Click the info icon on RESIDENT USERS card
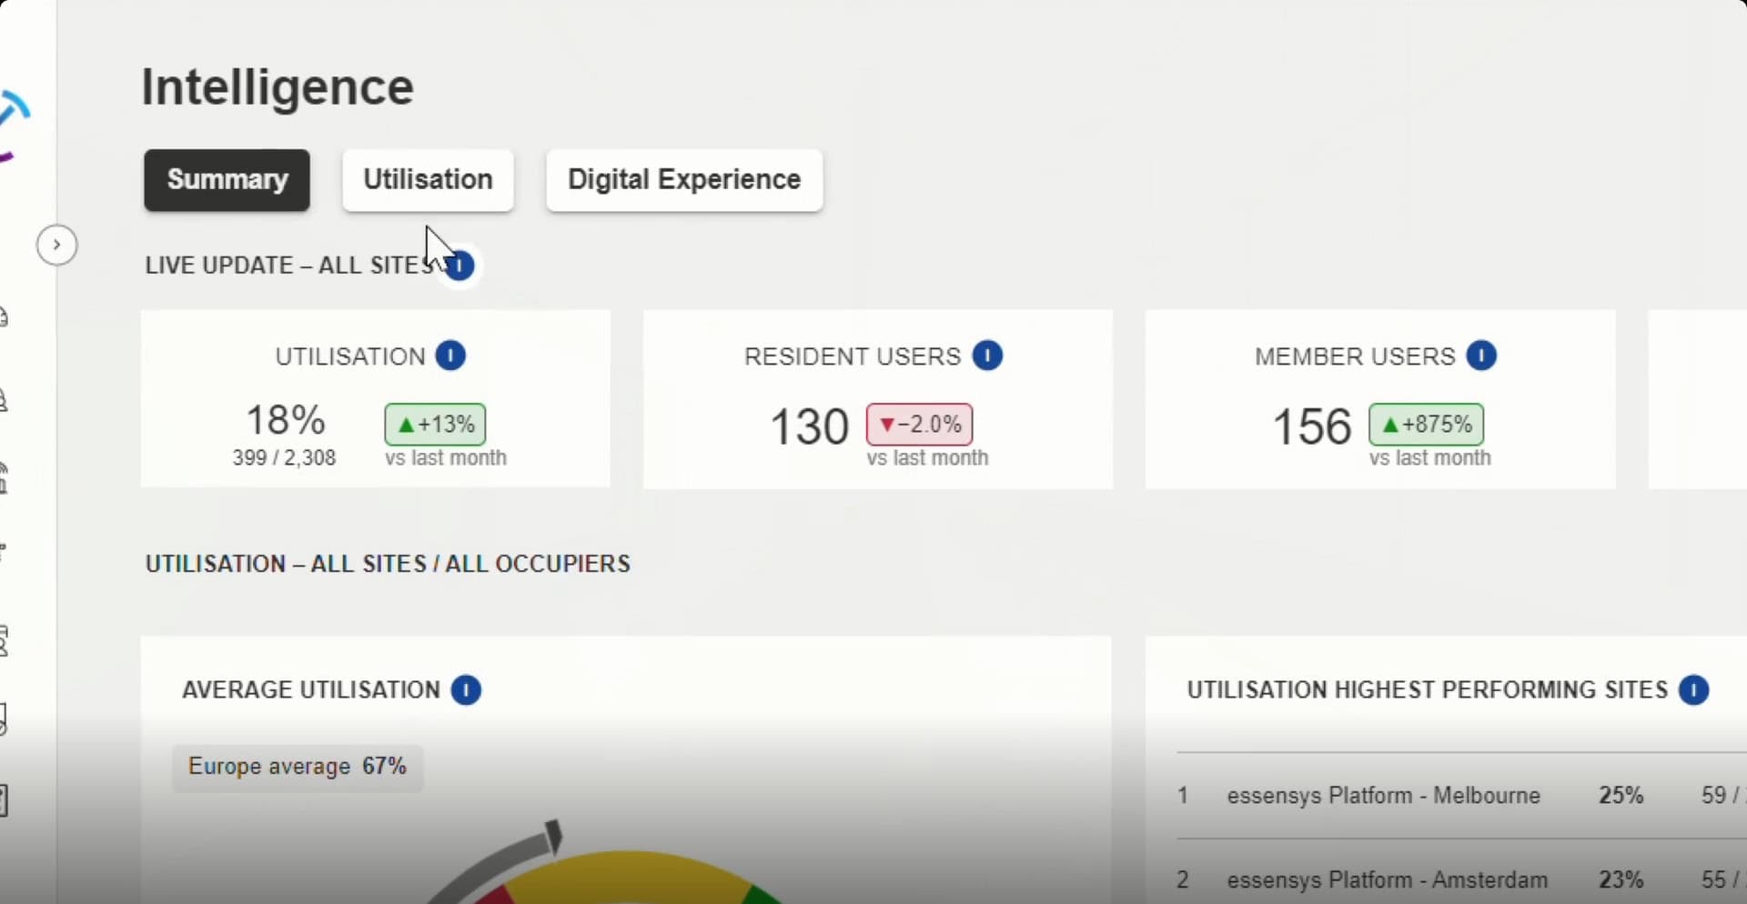 coord(988,356)
